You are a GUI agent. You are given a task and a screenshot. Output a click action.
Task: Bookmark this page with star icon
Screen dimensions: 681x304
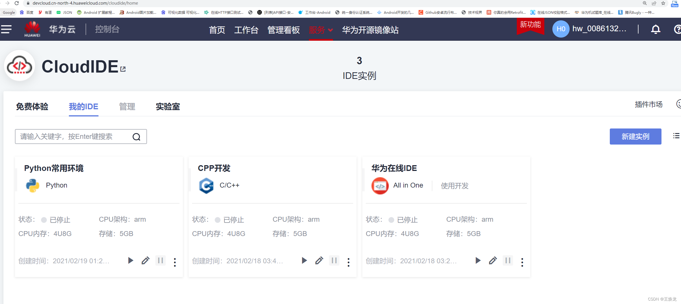(x=663, y=3)
